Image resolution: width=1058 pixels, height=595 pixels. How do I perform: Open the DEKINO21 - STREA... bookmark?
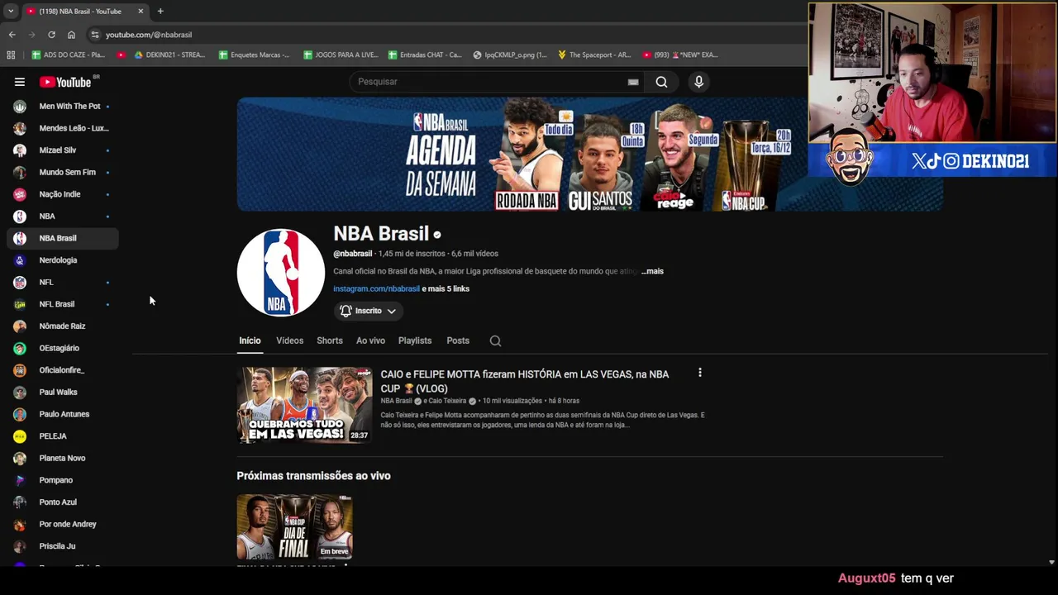tap(169, 55)
